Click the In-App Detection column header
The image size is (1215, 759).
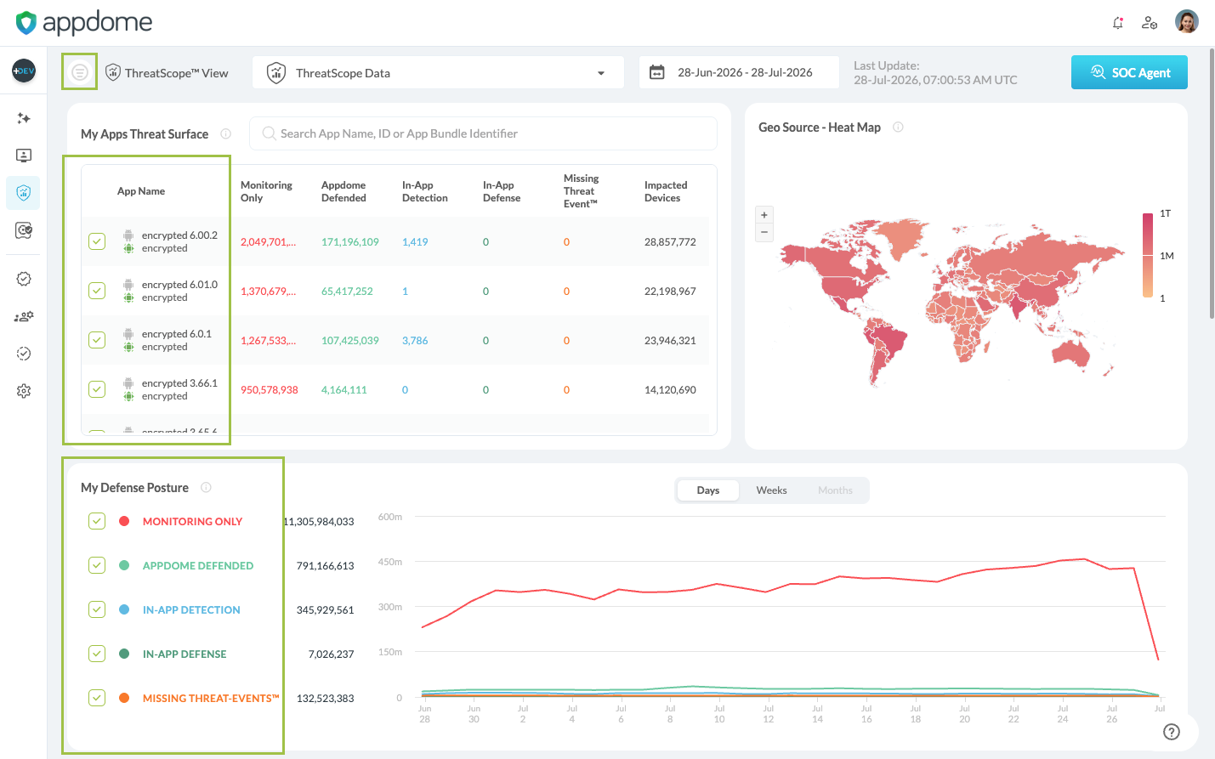pyautogui.click(x=425, y=191)
